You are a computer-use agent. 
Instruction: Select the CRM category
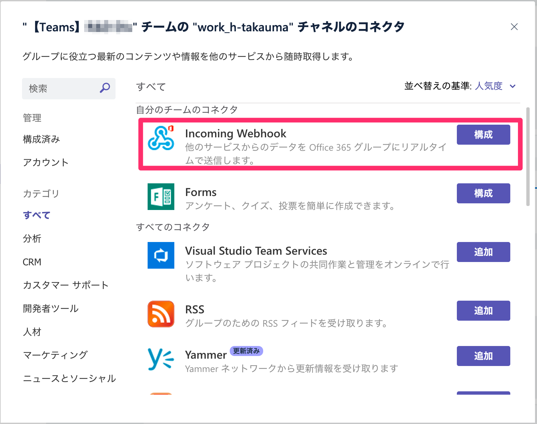(x=32, y=262)
